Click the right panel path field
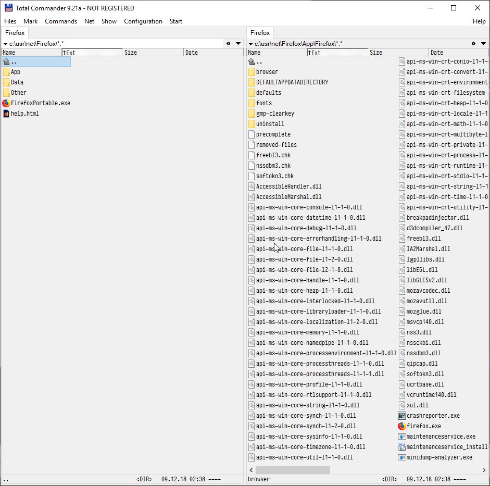 click(x=359, y=44)
